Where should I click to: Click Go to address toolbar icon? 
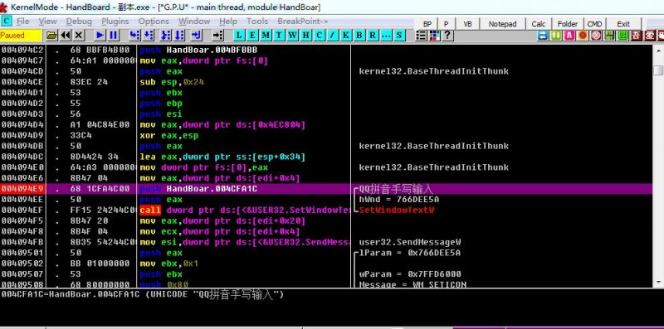click(217, 35)
